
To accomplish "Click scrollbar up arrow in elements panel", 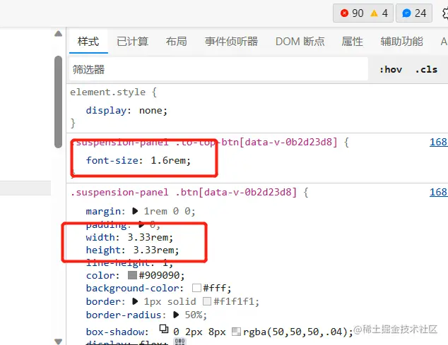I will click(x=58, y=34).
